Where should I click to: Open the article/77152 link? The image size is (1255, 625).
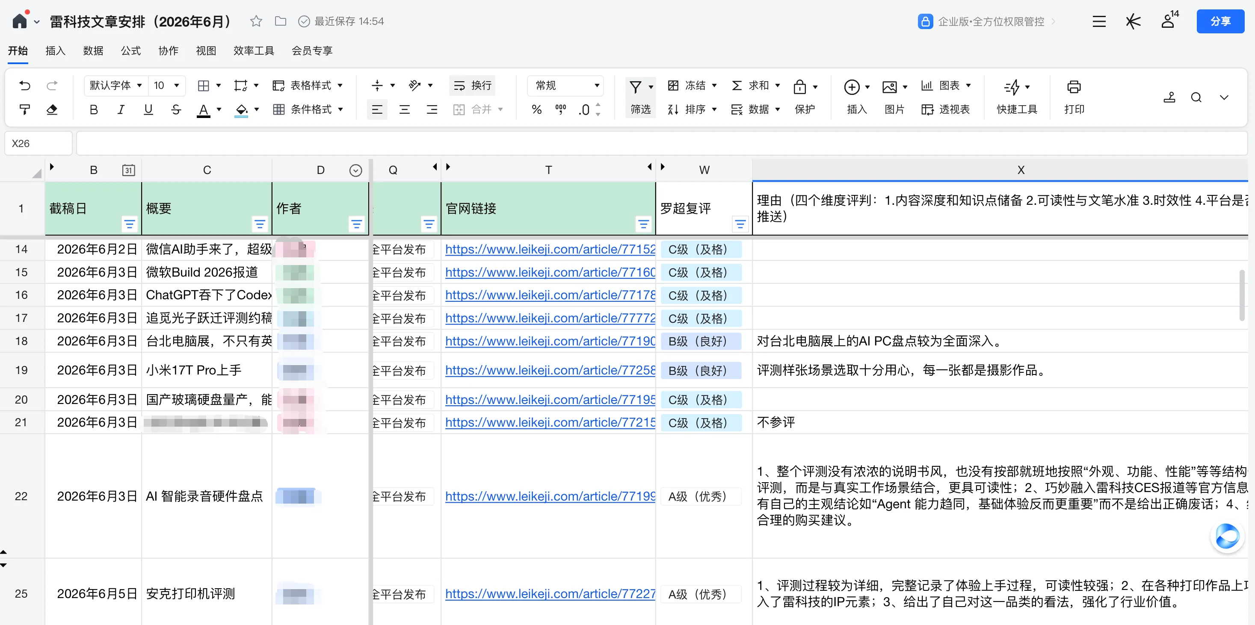[x=550, y=249]
